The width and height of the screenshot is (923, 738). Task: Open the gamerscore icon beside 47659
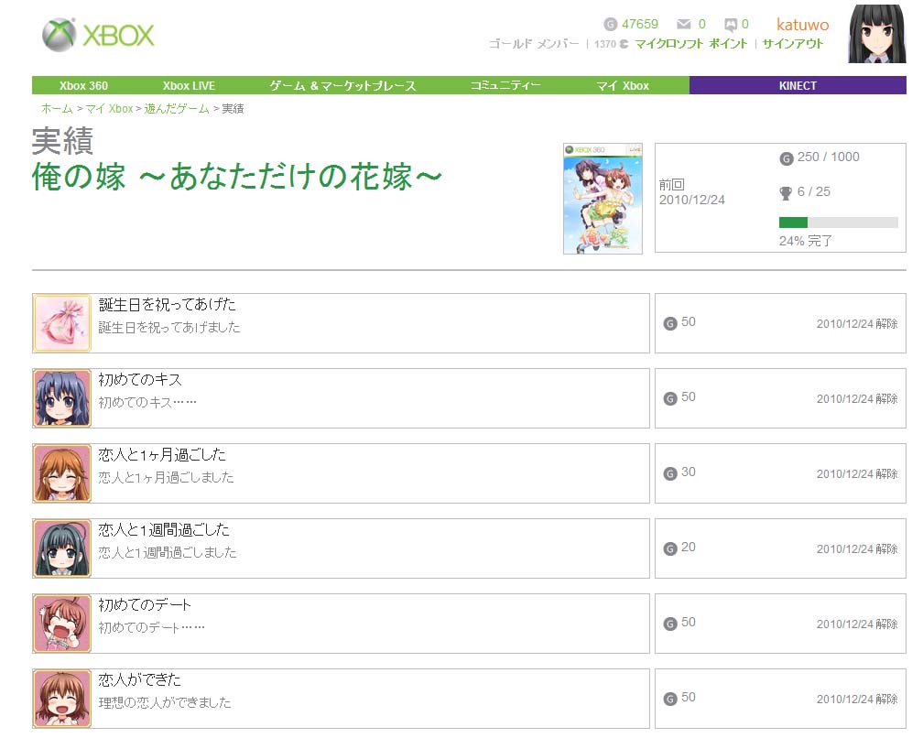[611, 24]
